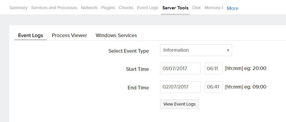286x122 pixels.
Task: Go to the Network tab
Action: [x=89, y=8]
